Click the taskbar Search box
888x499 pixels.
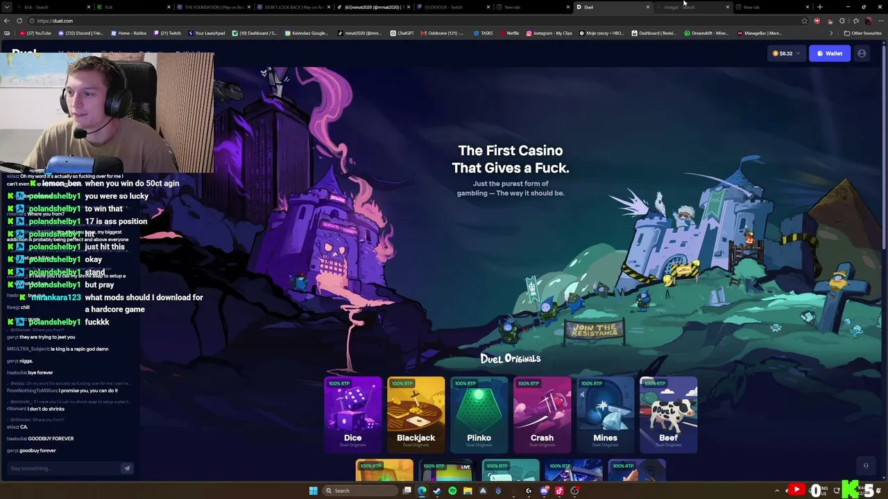361,491
